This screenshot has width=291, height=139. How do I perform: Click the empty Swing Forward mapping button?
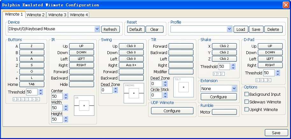tap(131, 72)
